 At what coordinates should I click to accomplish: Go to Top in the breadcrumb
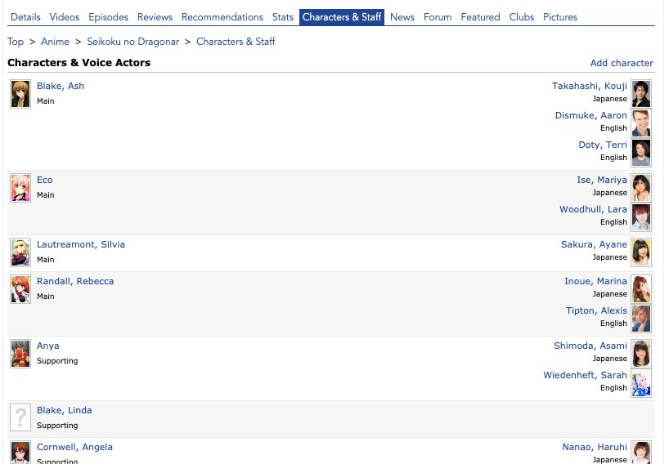pos(16,42)
